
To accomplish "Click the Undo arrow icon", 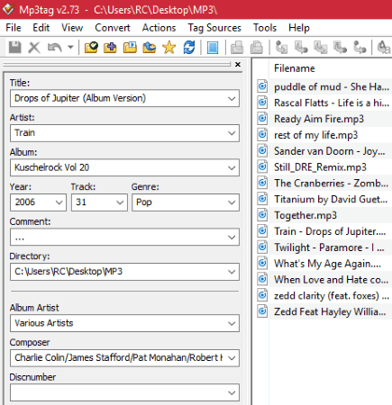I will [54, 48].
